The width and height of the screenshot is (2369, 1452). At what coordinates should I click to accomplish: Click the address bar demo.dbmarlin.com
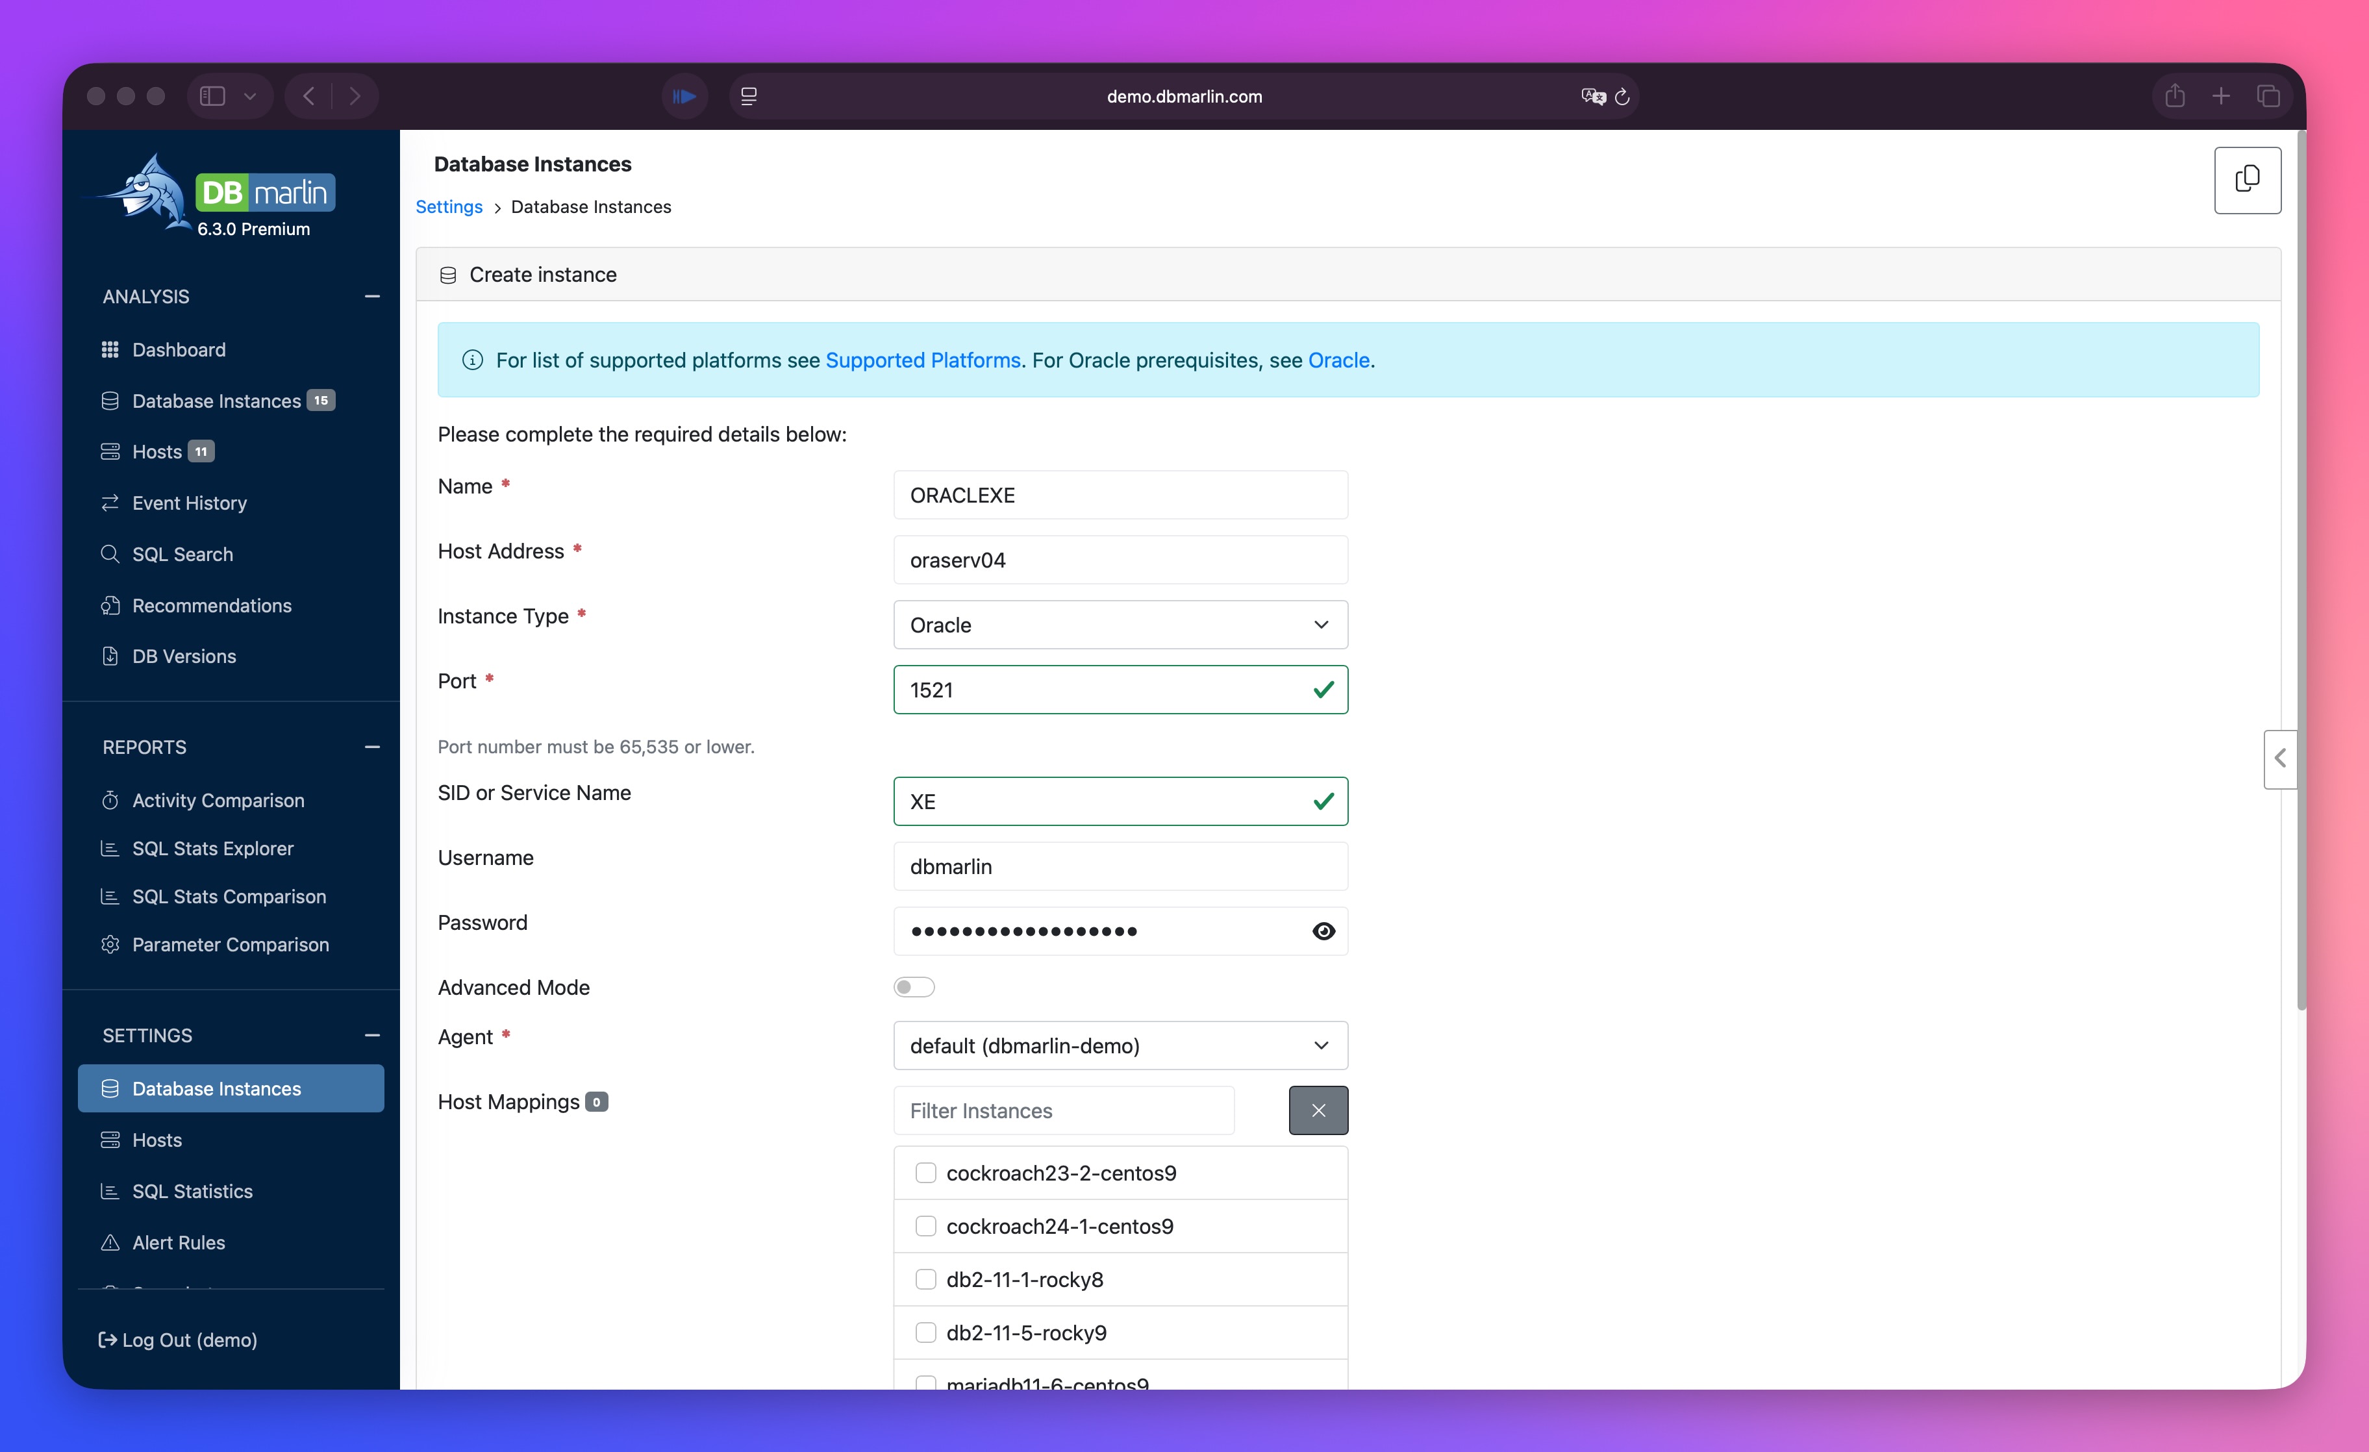tap(1184, 96)
